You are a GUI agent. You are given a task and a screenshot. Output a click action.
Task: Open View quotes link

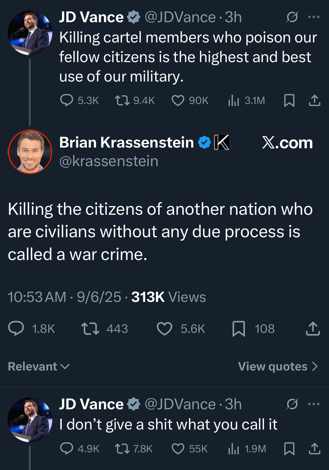point(278,366)
